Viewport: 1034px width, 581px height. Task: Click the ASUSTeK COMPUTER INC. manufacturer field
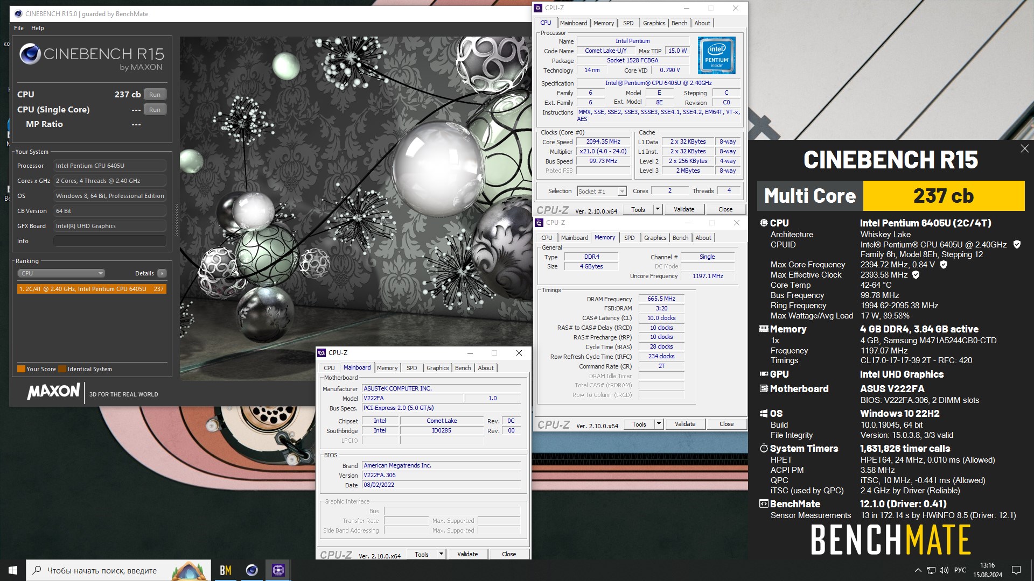[442, 388]
